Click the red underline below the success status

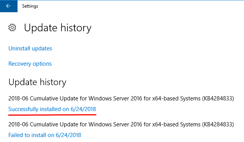(52, 115)
